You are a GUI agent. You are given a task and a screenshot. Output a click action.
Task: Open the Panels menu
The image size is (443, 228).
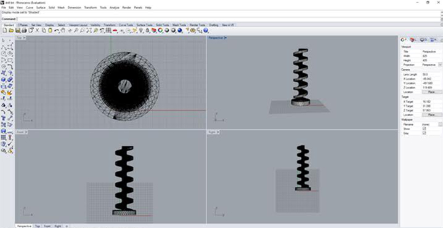(x=138, y=7)
